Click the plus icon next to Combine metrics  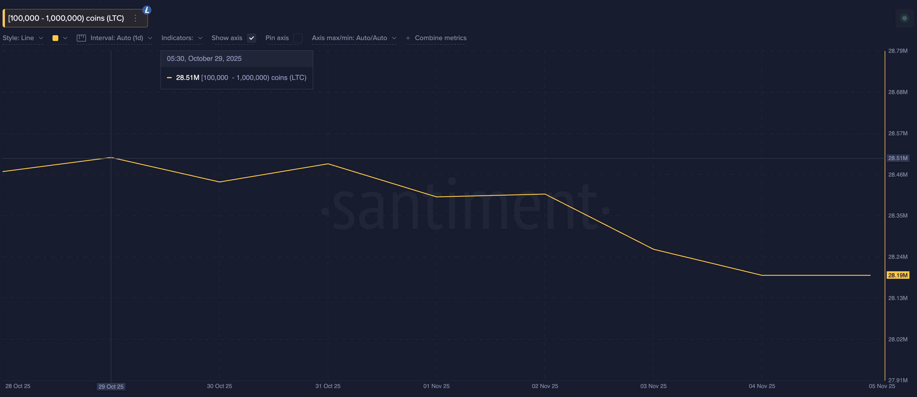coord(408,38)
